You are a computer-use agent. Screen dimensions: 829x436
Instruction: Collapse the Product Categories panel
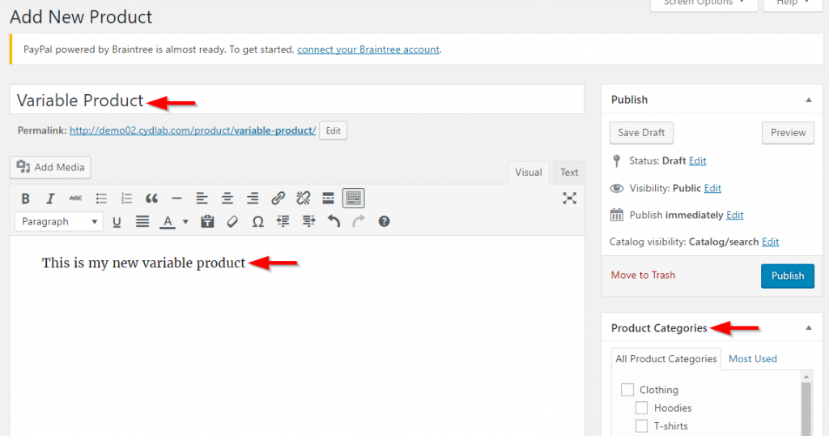click(x=808, y=328)
